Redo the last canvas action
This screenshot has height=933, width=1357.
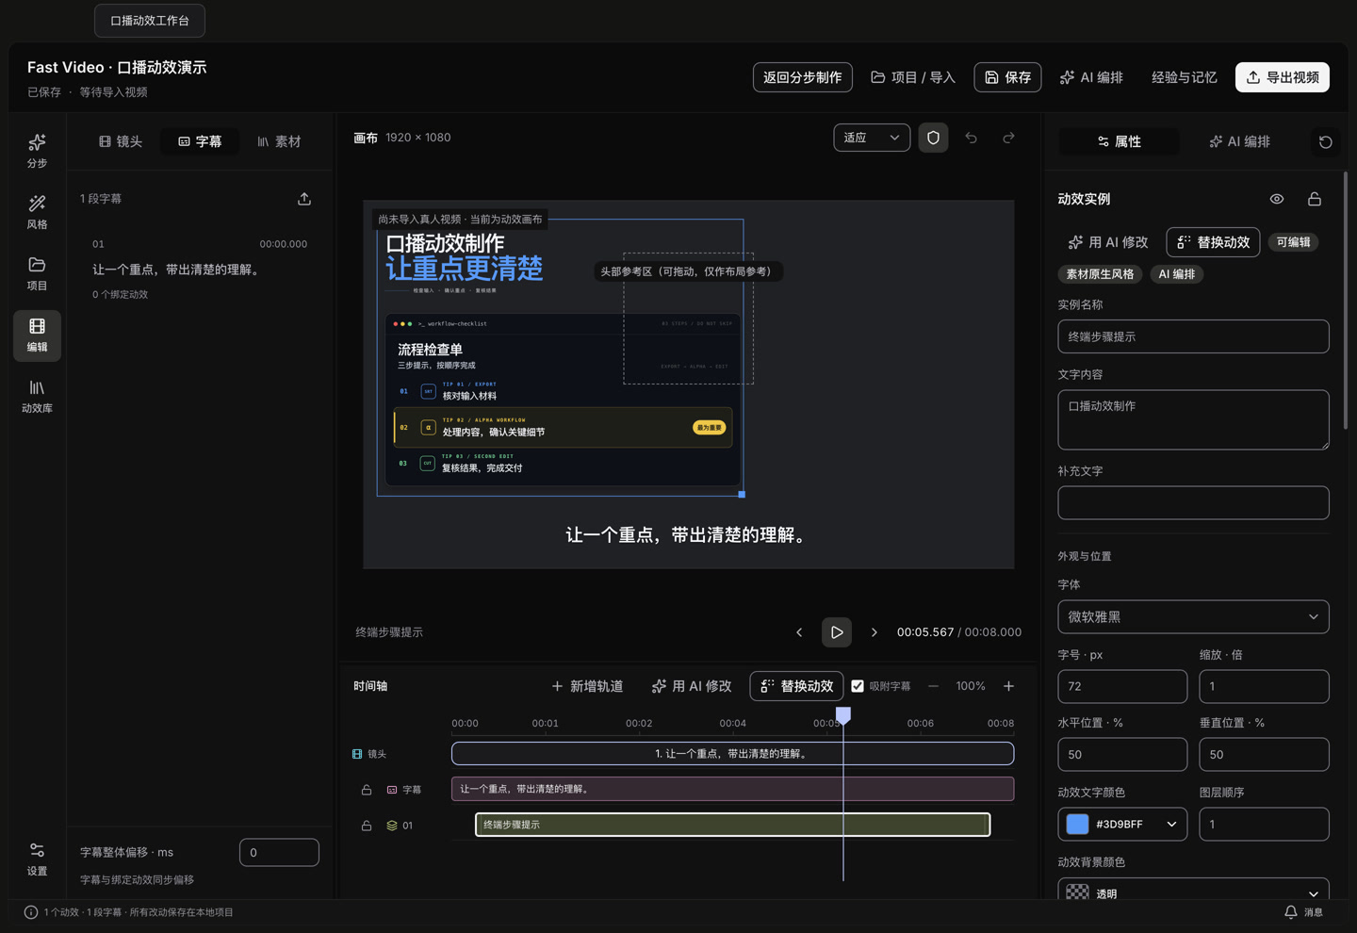tap(1008, 138)
